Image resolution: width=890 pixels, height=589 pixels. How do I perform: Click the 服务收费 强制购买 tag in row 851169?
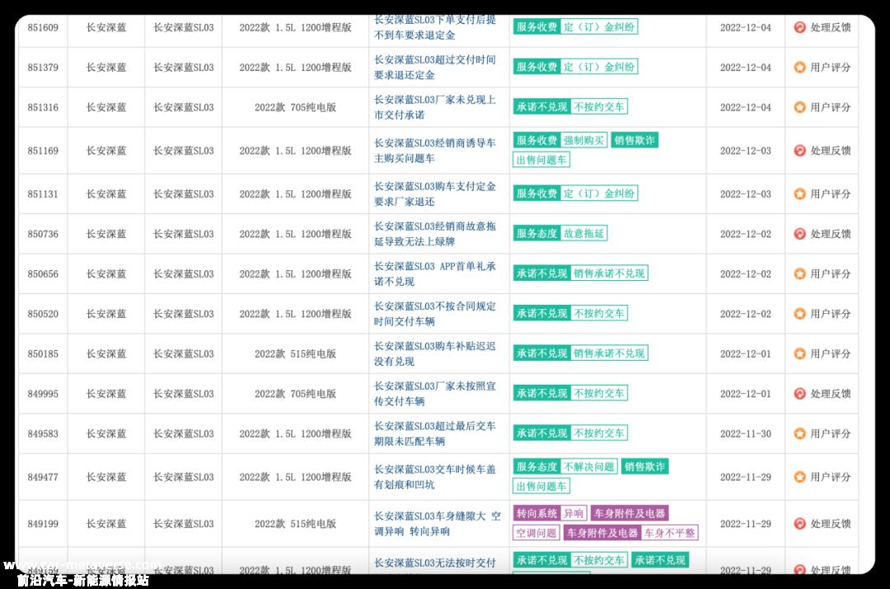(x=560, y=140)
